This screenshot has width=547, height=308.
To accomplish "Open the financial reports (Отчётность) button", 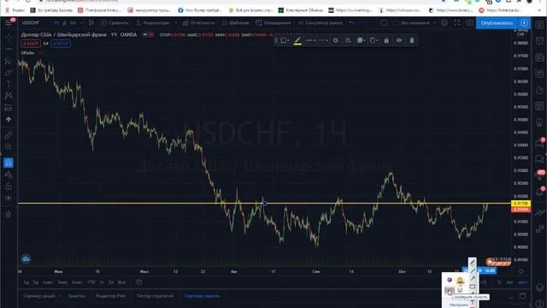I will 198,23.
